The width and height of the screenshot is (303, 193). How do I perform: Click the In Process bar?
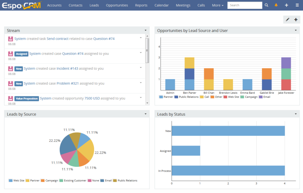click(228, 171)
